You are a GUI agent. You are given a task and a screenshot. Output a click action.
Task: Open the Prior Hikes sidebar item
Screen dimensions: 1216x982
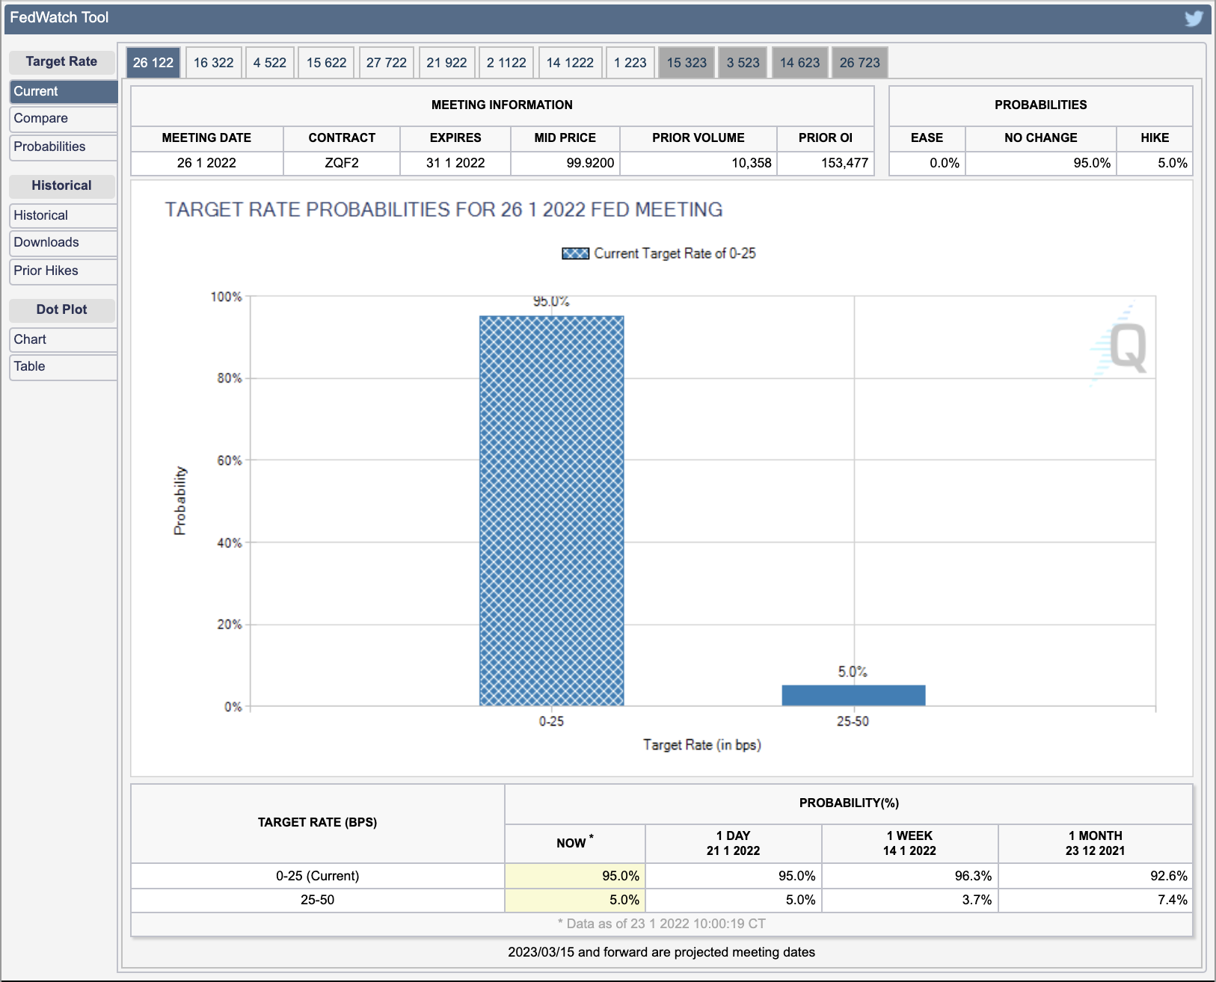(x=64, y=271)
